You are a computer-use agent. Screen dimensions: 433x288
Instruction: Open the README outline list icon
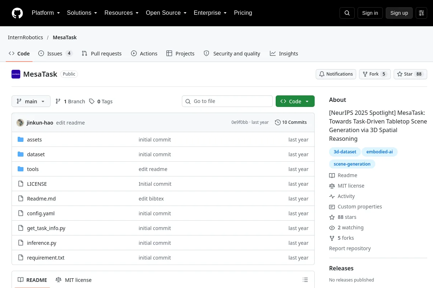[x=305, y=280]
